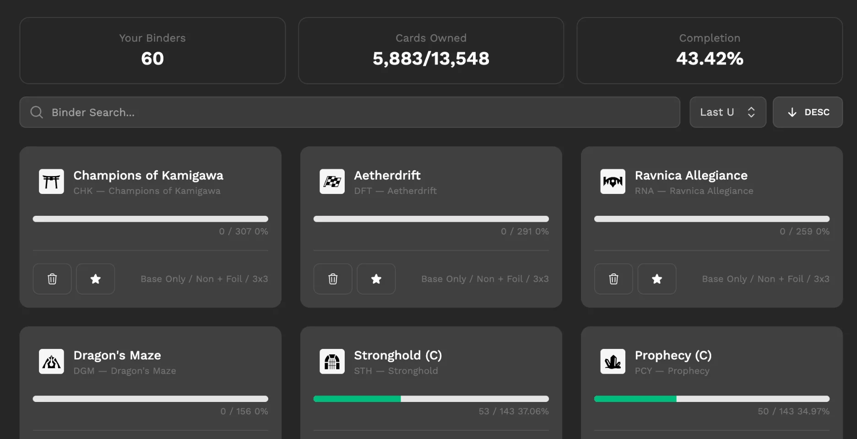Click the magnifier icon in Binder Search

pos(37,112)
